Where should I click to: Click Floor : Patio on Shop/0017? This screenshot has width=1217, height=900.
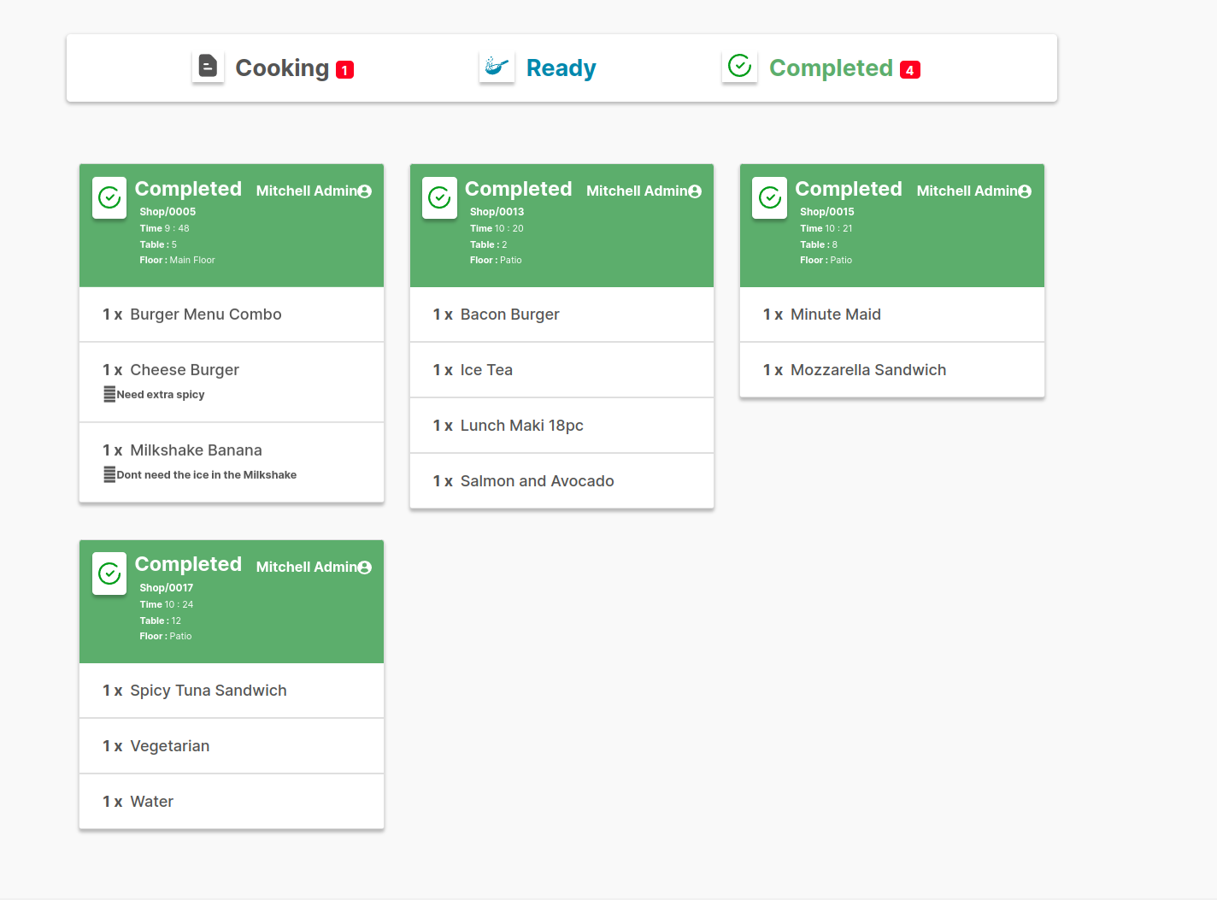coord(166,636)
